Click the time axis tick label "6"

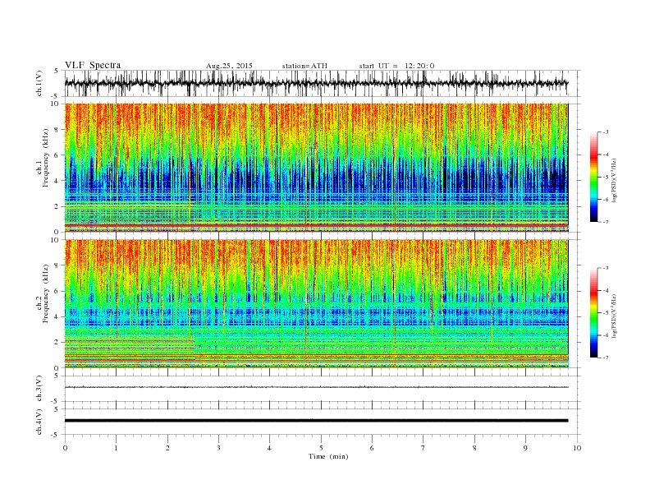pyautogui.click(x=372, y=448)
